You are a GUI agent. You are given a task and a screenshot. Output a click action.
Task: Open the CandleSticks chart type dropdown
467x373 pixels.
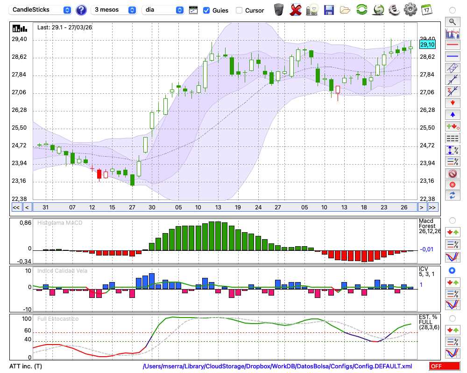point(41,10)
